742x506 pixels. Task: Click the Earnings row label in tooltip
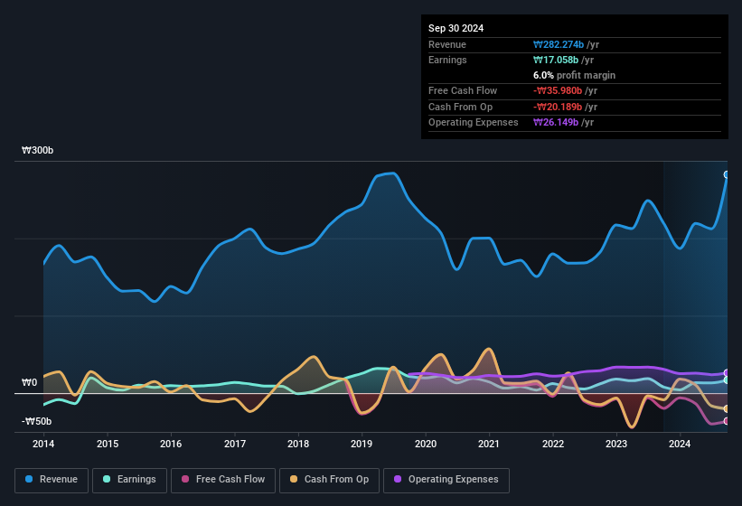(447, 60)
